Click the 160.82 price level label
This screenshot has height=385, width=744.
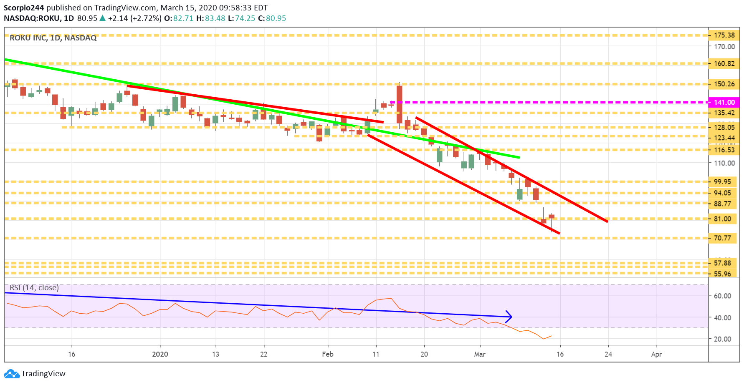pos(724,64)
